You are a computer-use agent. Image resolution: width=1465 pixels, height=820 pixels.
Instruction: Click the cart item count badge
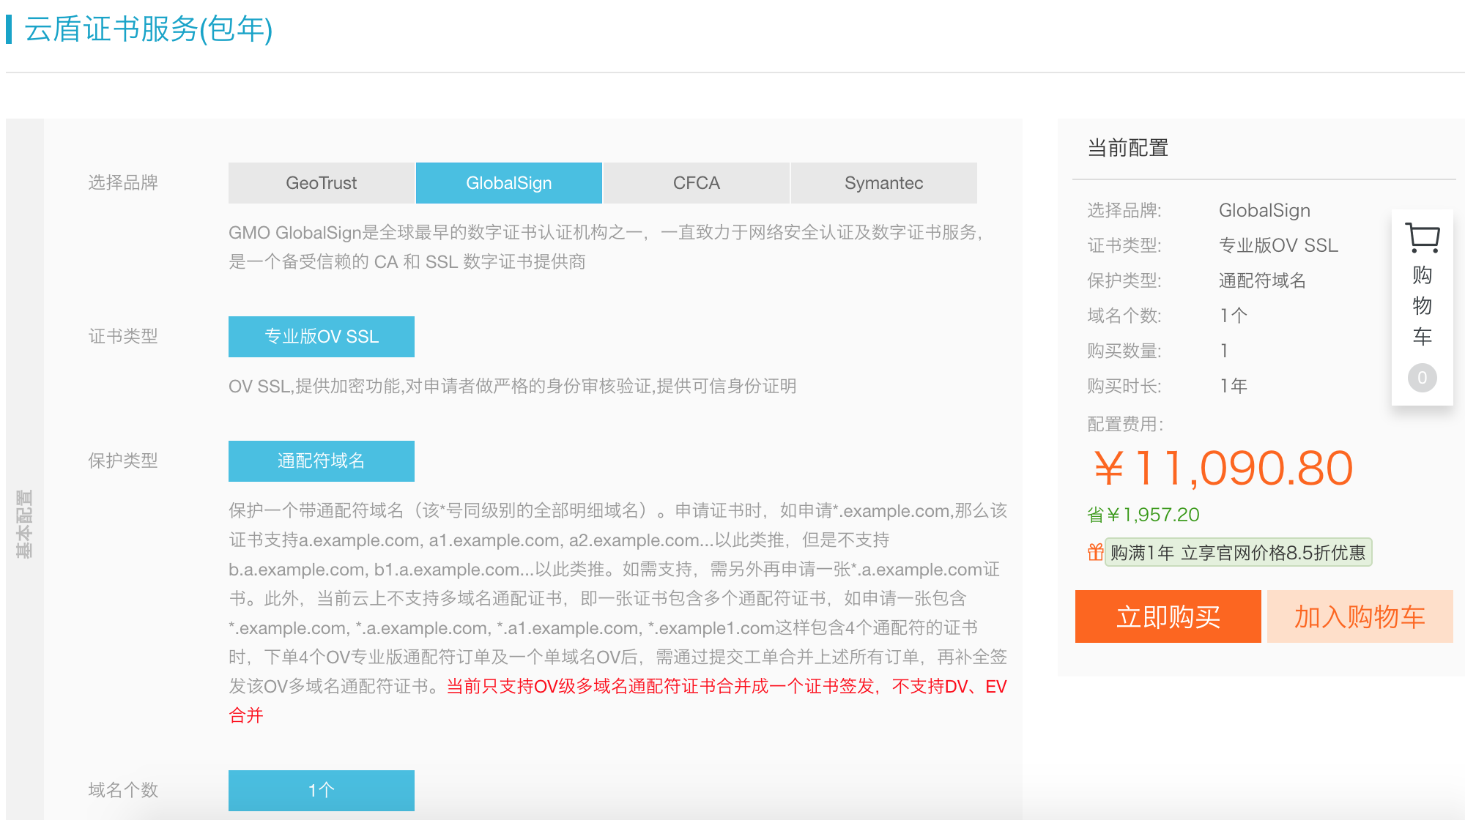tap(1422, 378)
